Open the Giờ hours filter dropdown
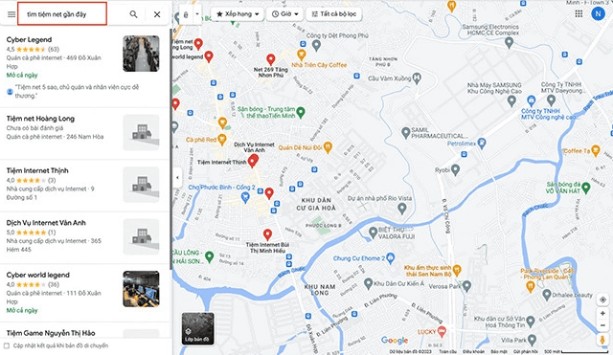Screen dimensions: 613x355 coord(285,14)
